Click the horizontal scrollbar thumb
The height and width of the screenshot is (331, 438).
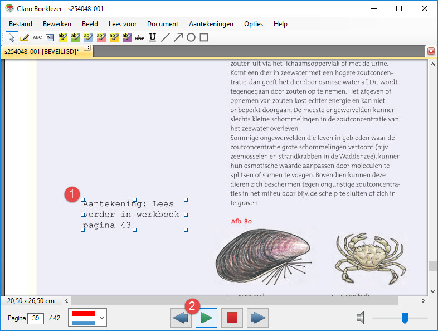(x=235, y=301)
